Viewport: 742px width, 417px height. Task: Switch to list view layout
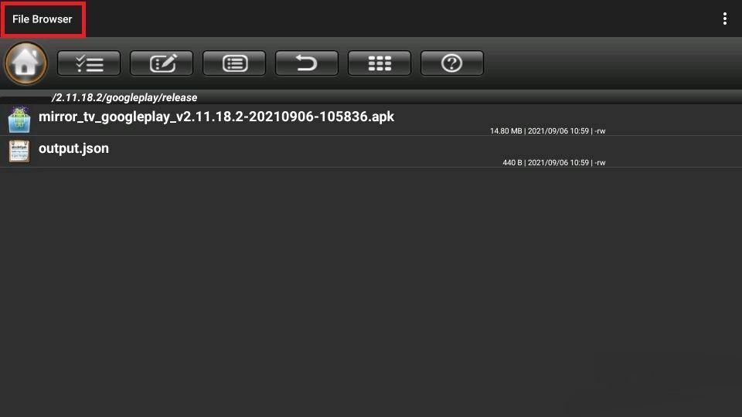point(234,63)
